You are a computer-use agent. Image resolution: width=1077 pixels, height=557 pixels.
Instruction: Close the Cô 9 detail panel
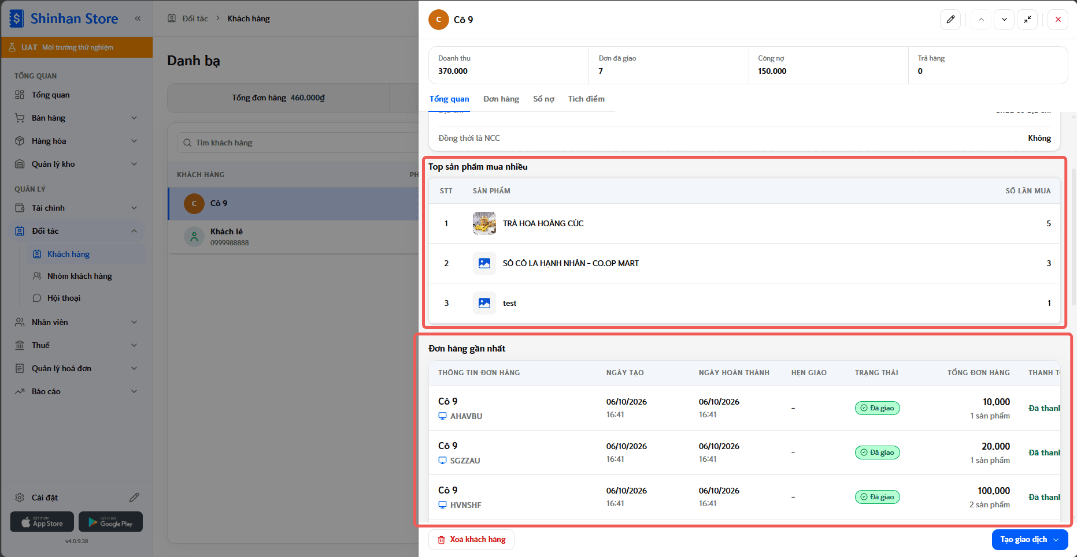[x=1058, y=20]
